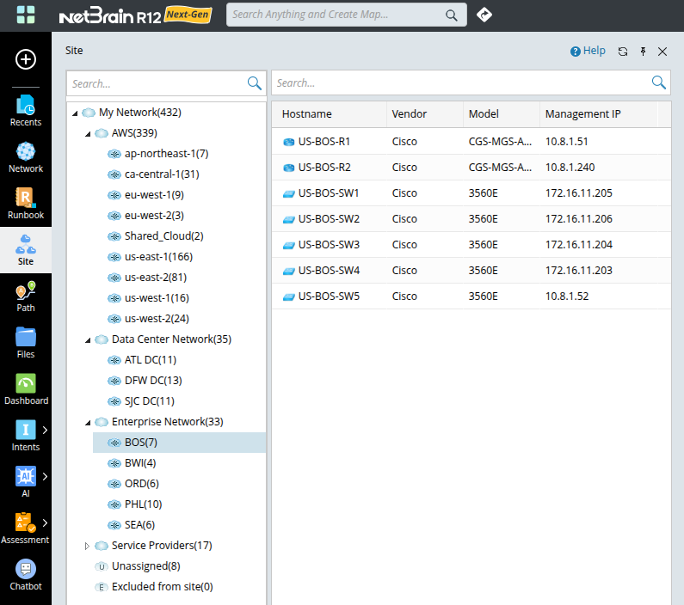This screenshot has height=605, width=684.
Task: Click the refresh icon in Site panel
Action: [623, 52]
